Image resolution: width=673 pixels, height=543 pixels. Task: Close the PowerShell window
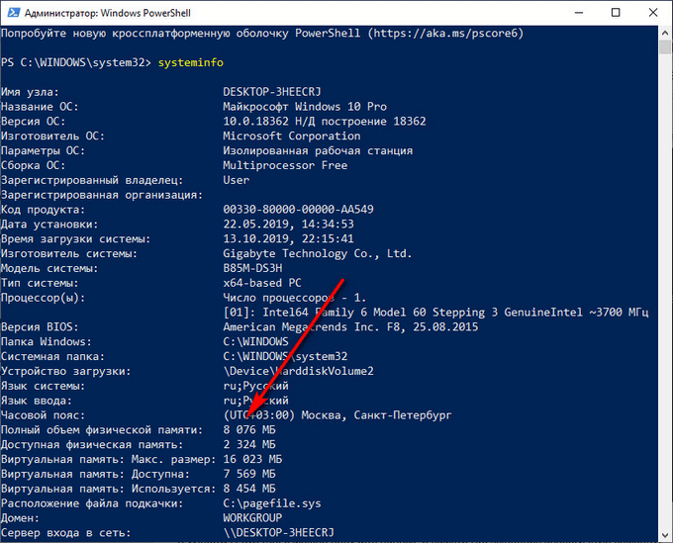(x=653, y=13)
